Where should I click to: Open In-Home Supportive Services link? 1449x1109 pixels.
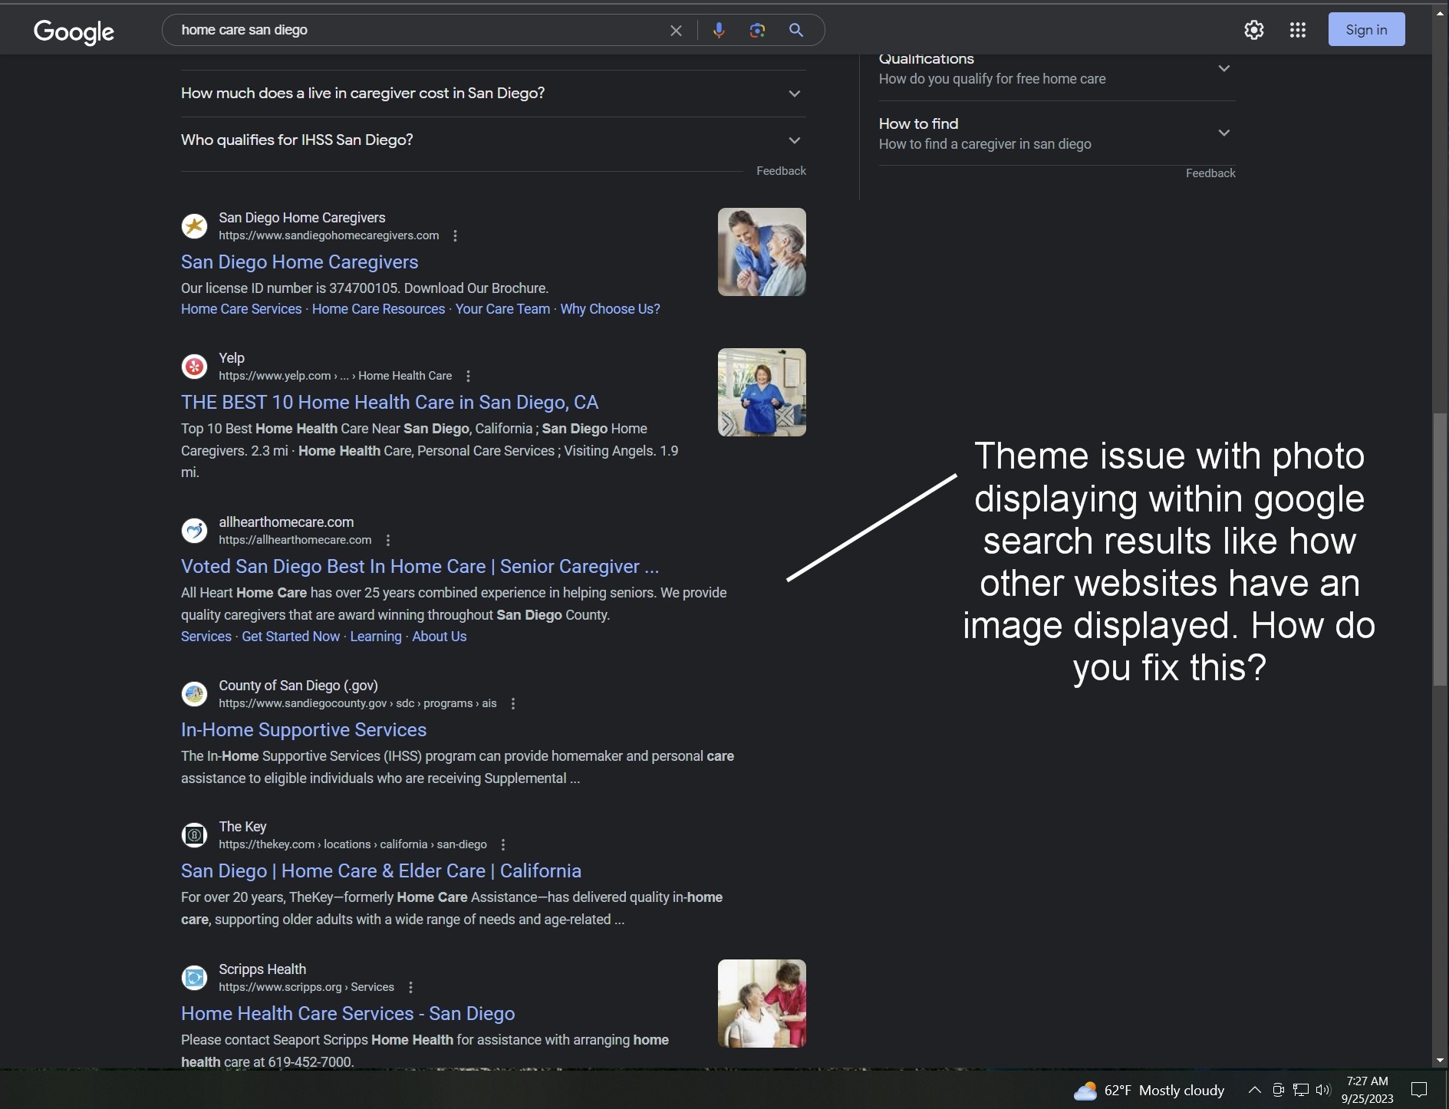pyautogui.click(x=304, y=730)
